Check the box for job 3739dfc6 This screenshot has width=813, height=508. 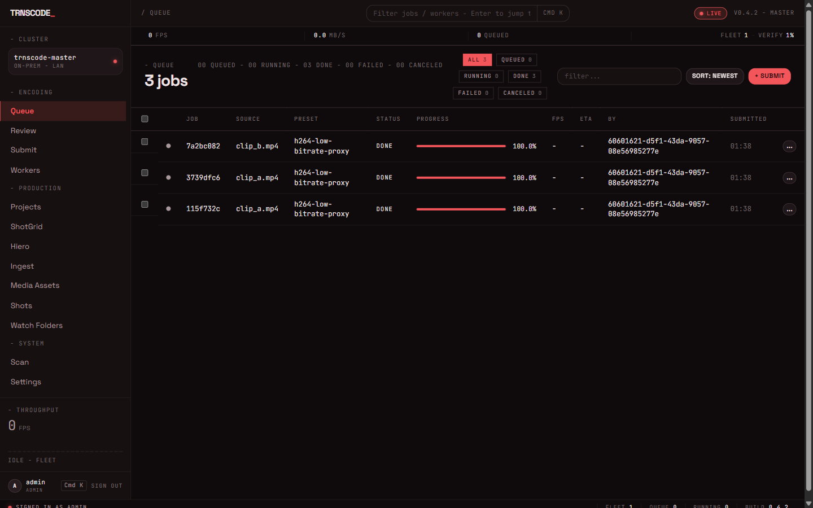145,173
